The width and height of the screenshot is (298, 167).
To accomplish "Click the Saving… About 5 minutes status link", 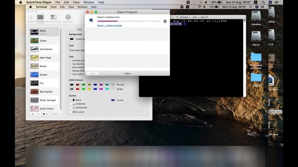I will (x=110, y=26).
